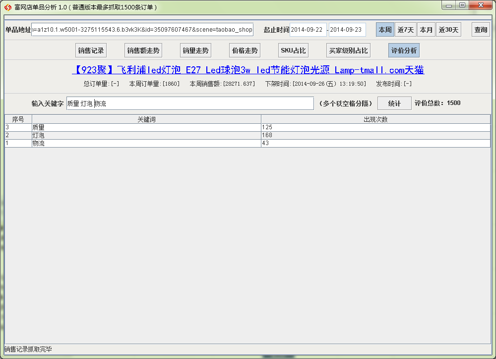Open the 价格走势 tab
Screen dimensions: 496x359
click(x=245, y=51)
